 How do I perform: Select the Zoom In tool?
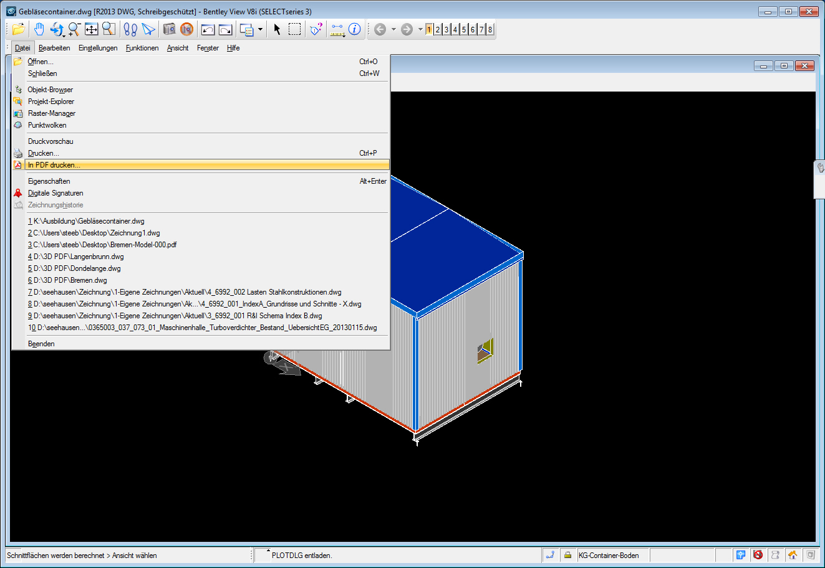click(74, 29)
